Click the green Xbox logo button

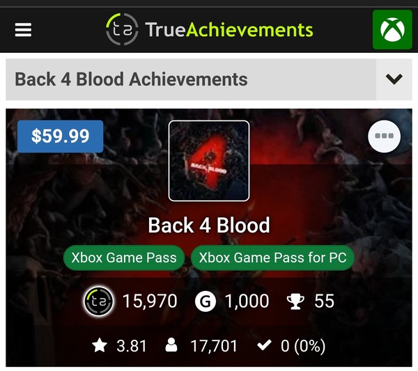[x=392, y=29]
